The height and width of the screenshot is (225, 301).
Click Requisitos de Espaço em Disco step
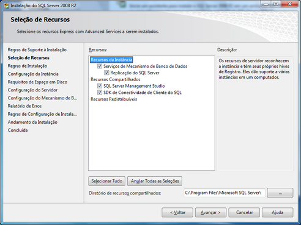(x=37, y=82)
